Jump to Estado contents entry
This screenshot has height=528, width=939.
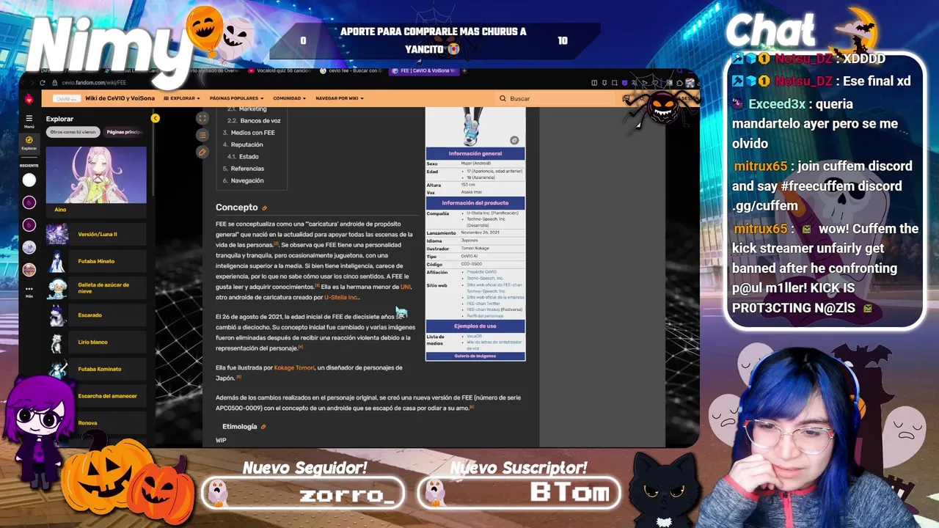point(249,156)
